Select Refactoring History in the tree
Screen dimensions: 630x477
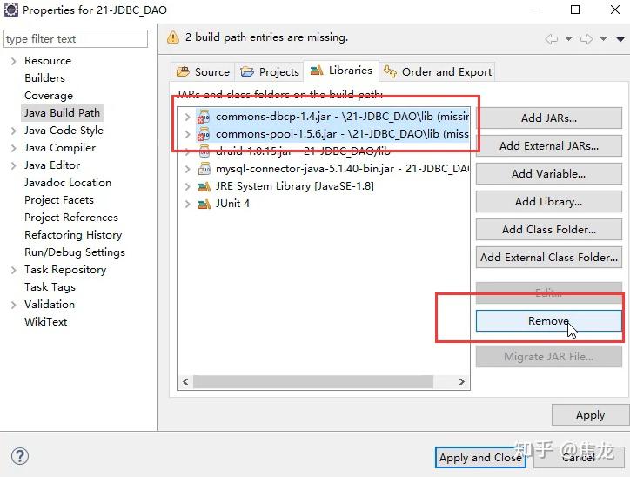click(x=73, y=235)
